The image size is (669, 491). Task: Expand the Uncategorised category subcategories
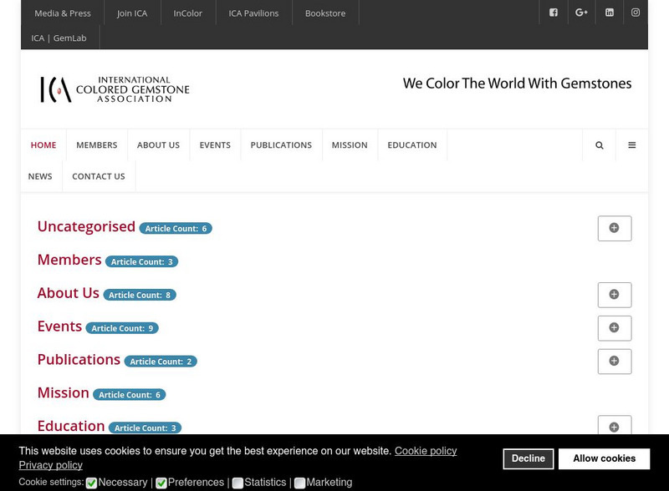pos(615,228)
